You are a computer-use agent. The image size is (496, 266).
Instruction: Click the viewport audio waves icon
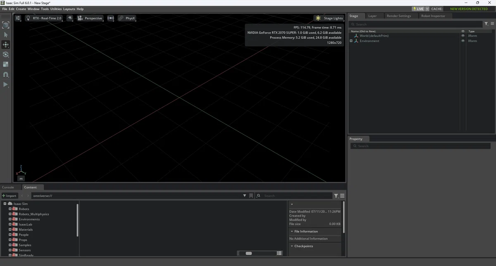point(111,18)
